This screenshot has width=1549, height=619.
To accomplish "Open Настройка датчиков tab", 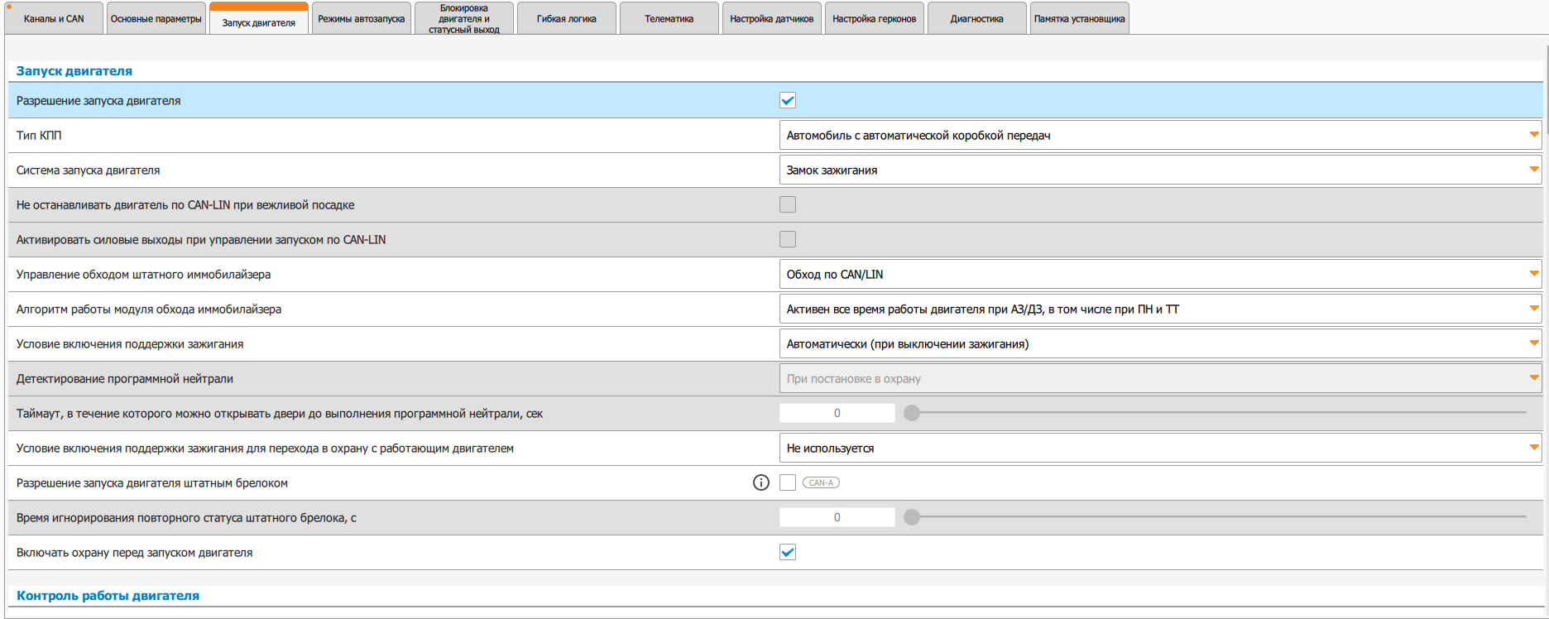I will tap(772, 18).
